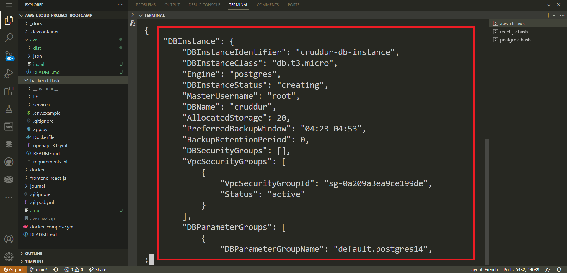Open notifications bell in status bar
This screenshot has height=273, width=567.
click(x=559, y=269)
